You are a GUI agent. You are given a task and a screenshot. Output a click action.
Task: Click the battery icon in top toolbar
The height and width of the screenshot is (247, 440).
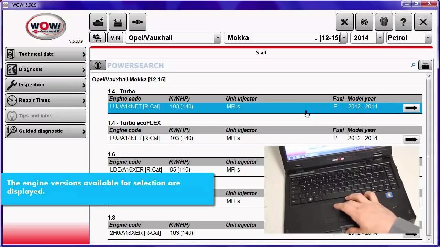(x=118, y=22)
